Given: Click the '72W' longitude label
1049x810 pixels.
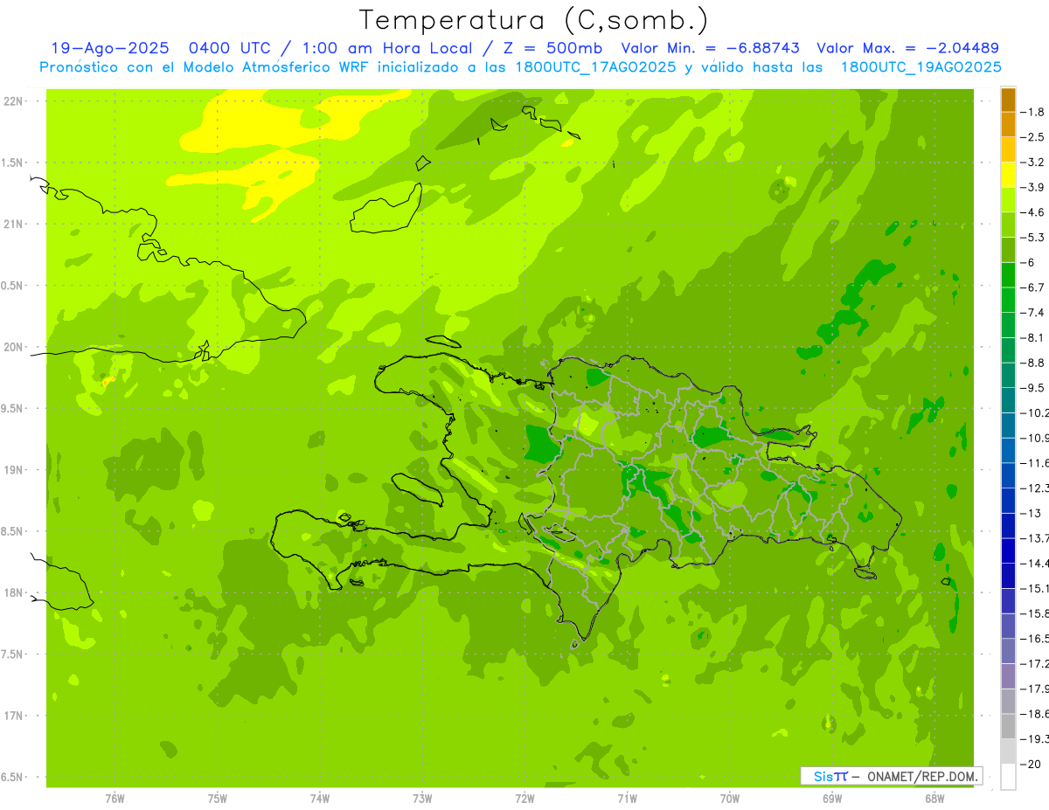Looking at the screenshot, I should point(524,800).
